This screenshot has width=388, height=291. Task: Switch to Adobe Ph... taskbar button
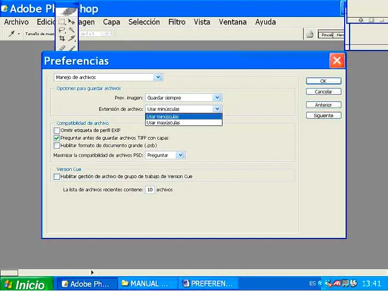tap(87, 284)
